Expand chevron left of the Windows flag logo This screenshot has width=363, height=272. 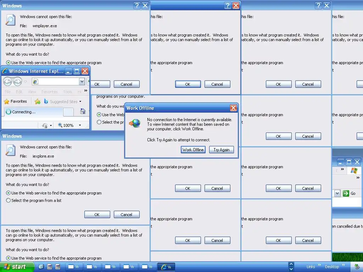pyautogui.click(x=342, y=169)
